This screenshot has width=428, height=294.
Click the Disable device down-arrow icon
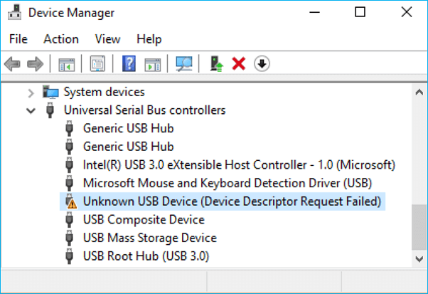(x=262, y=64)
